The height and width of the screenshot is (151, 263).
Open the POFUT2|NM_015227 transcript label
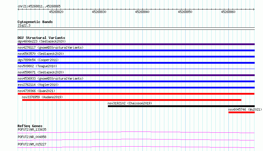point(32,144)
